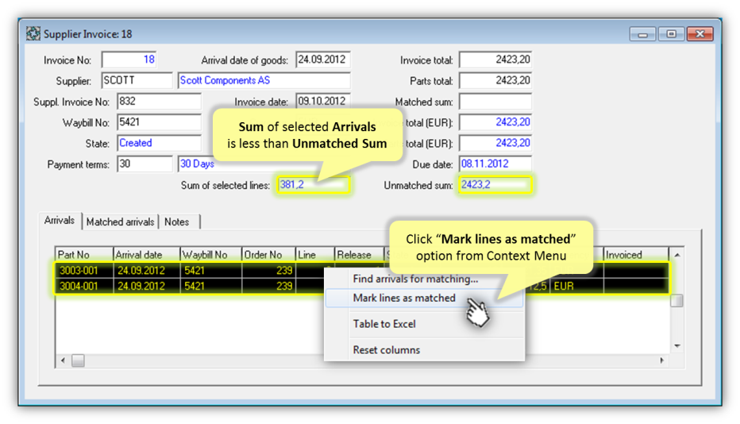Click the horizontal scrollbar right arrow
This screenshot has width=740, height=424.
click(661, 360)
